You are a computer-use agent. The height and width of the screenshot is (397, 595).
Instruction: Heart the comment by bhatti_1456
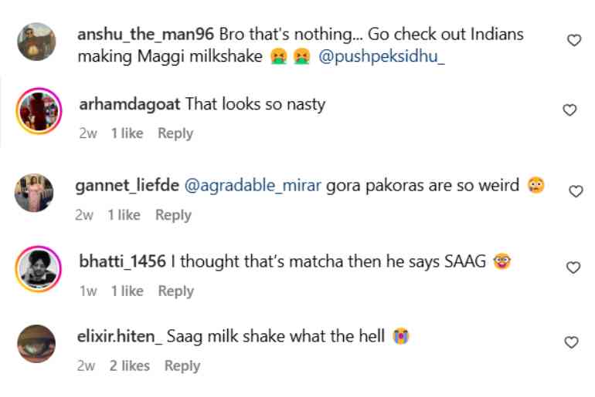coord(573,267)
